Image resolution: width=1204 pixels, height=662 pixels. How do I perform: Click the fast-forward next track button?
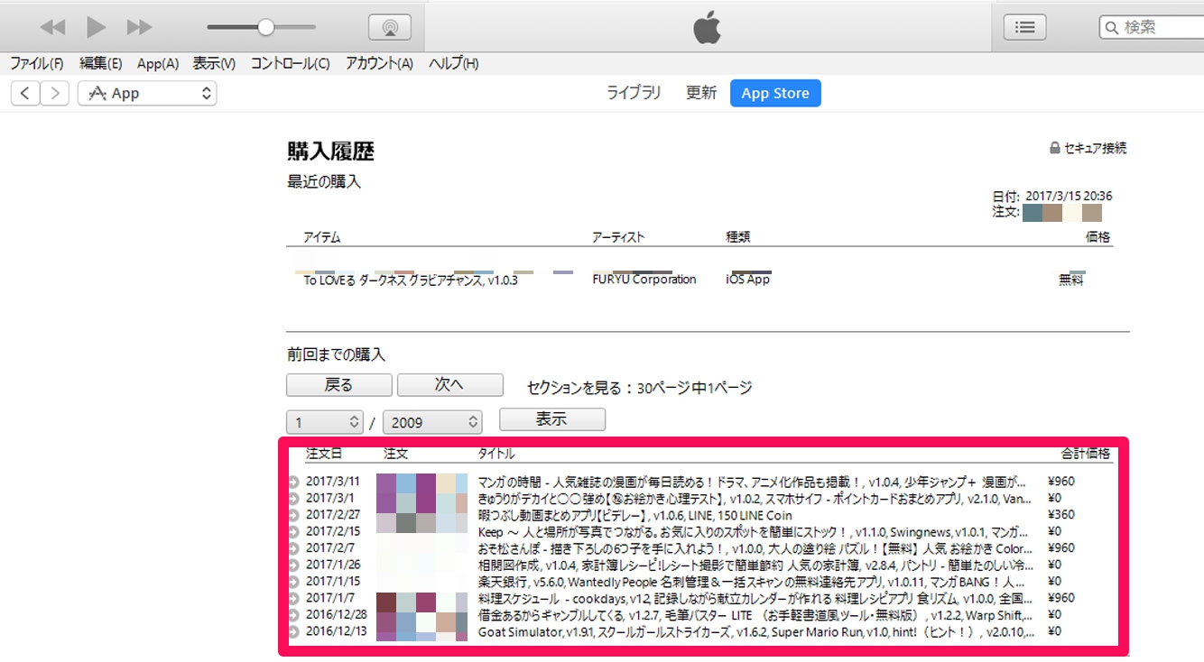[x=139, y=28]
